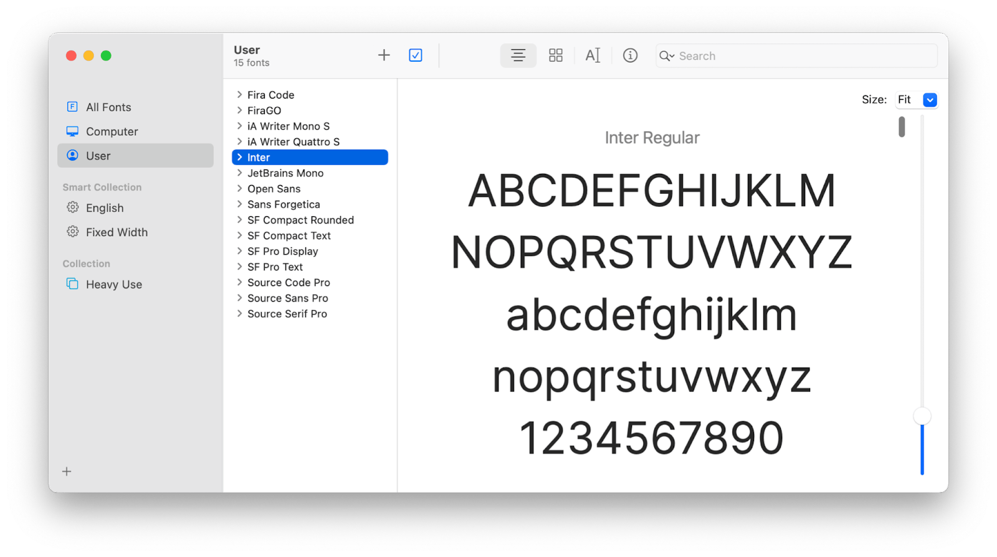This screenshot has width=997, height=557.
Task: Expand the Inter font family
Action: click(x=239, y=157)
